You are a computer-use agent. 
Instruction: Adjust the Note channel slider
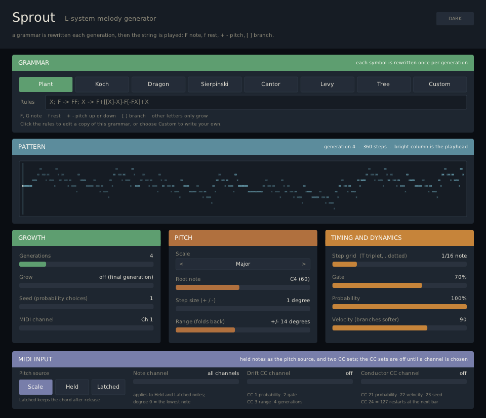coord(186,382)
